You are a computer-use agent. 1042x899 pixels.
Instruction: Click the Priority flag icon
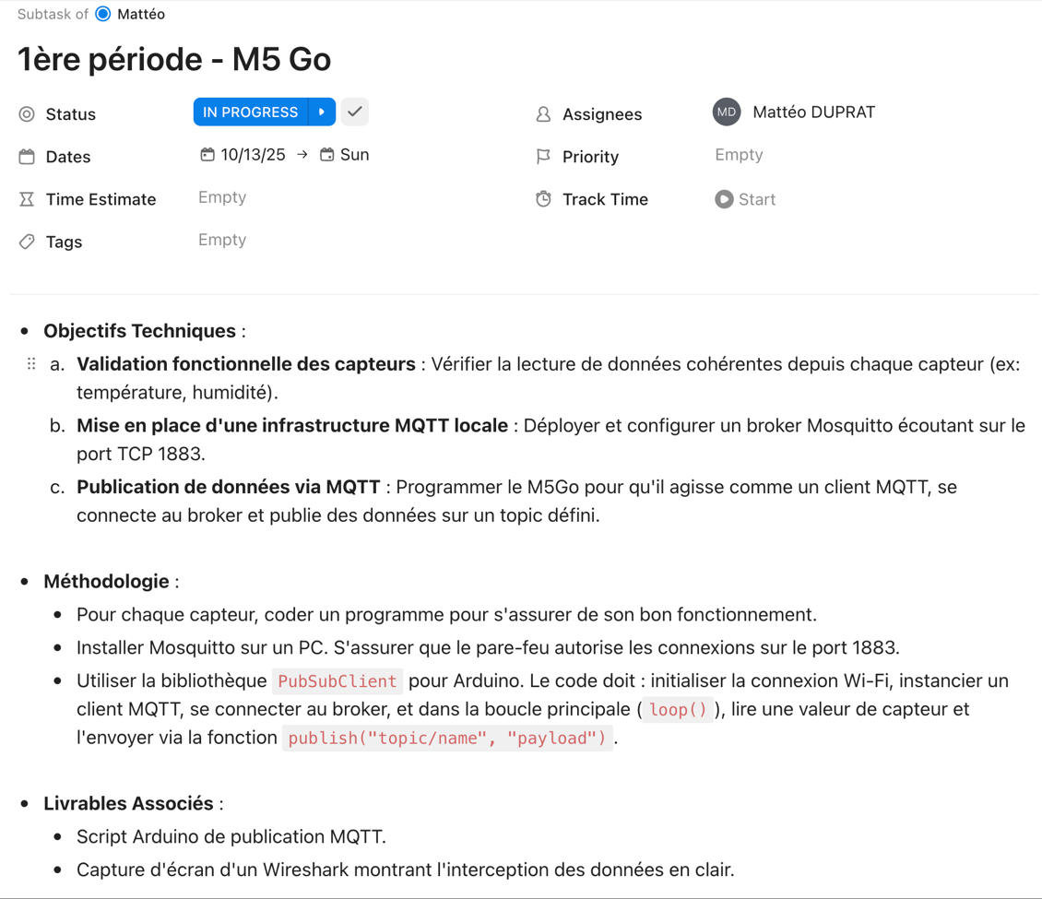click(x=543, y=156)
